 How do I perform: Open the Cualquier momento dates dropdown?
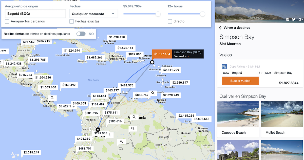click(x=93, y=14)
